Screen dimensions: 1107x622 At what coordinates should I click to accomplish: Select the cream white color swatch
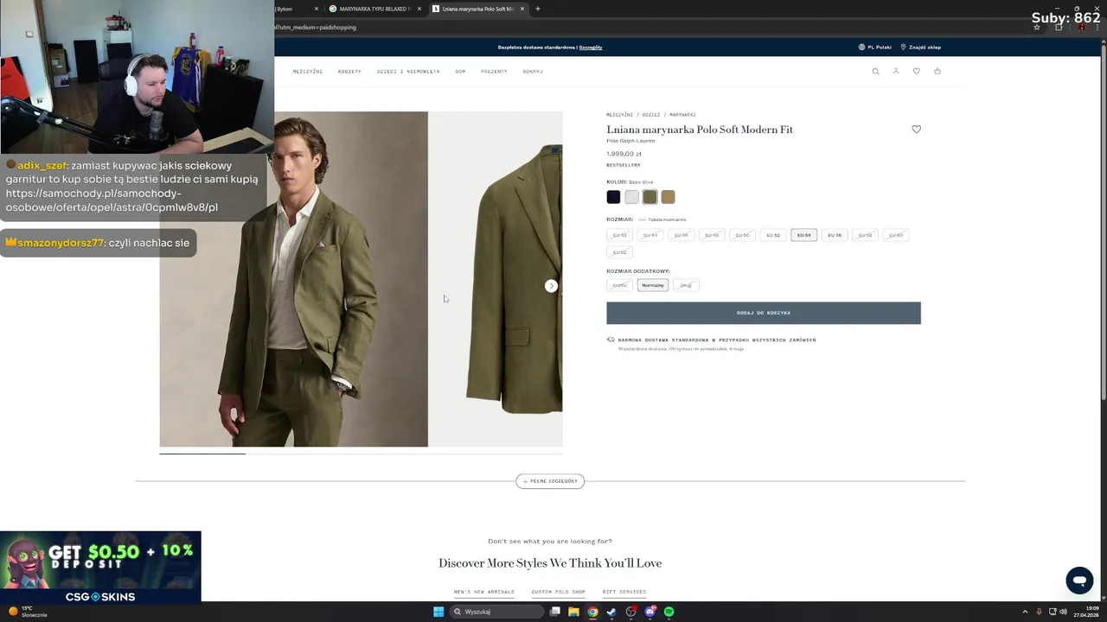(631, 197)
